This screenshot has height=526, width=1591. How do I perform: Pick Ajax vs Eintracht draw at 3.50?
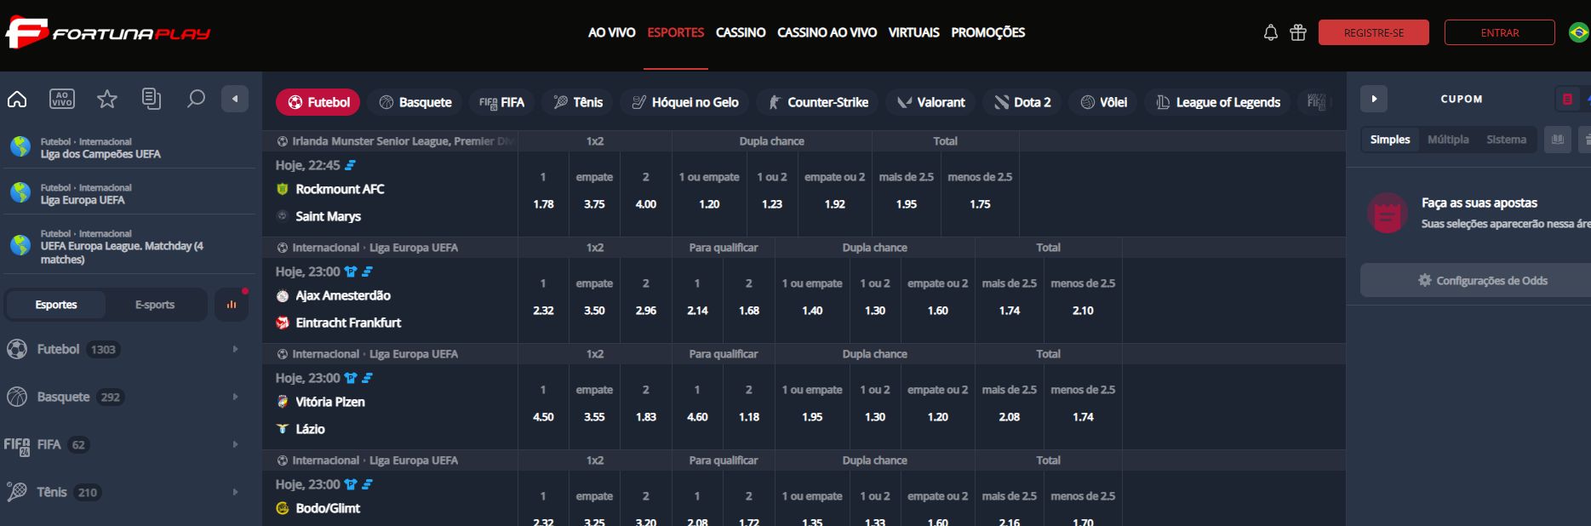(594, 311)
